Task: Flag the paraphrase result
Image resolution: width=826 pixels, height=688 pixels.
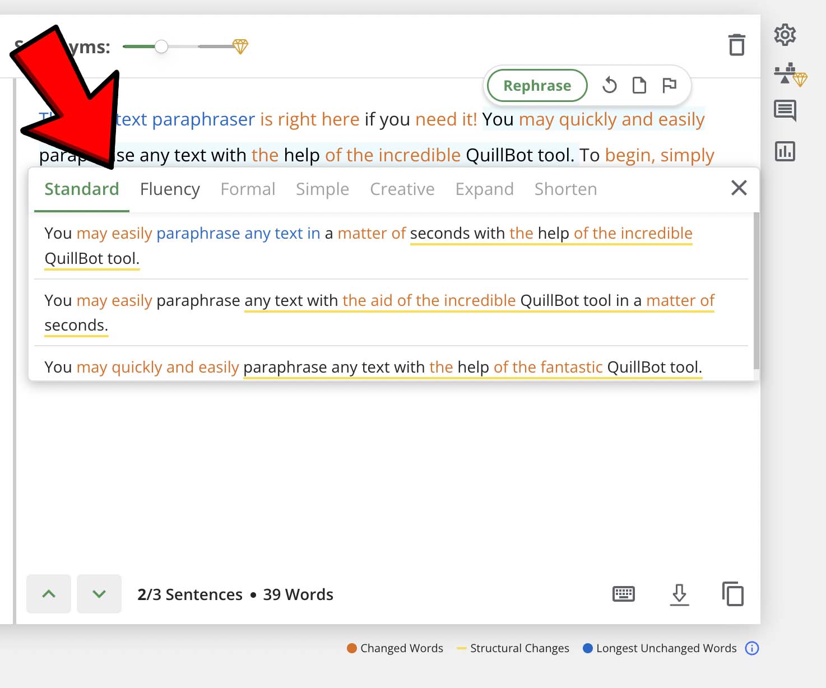Action: coord(670,85)
